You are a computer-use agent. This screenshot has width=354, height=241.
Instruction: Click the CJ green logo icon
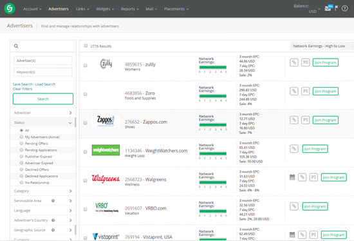[10, 8]
